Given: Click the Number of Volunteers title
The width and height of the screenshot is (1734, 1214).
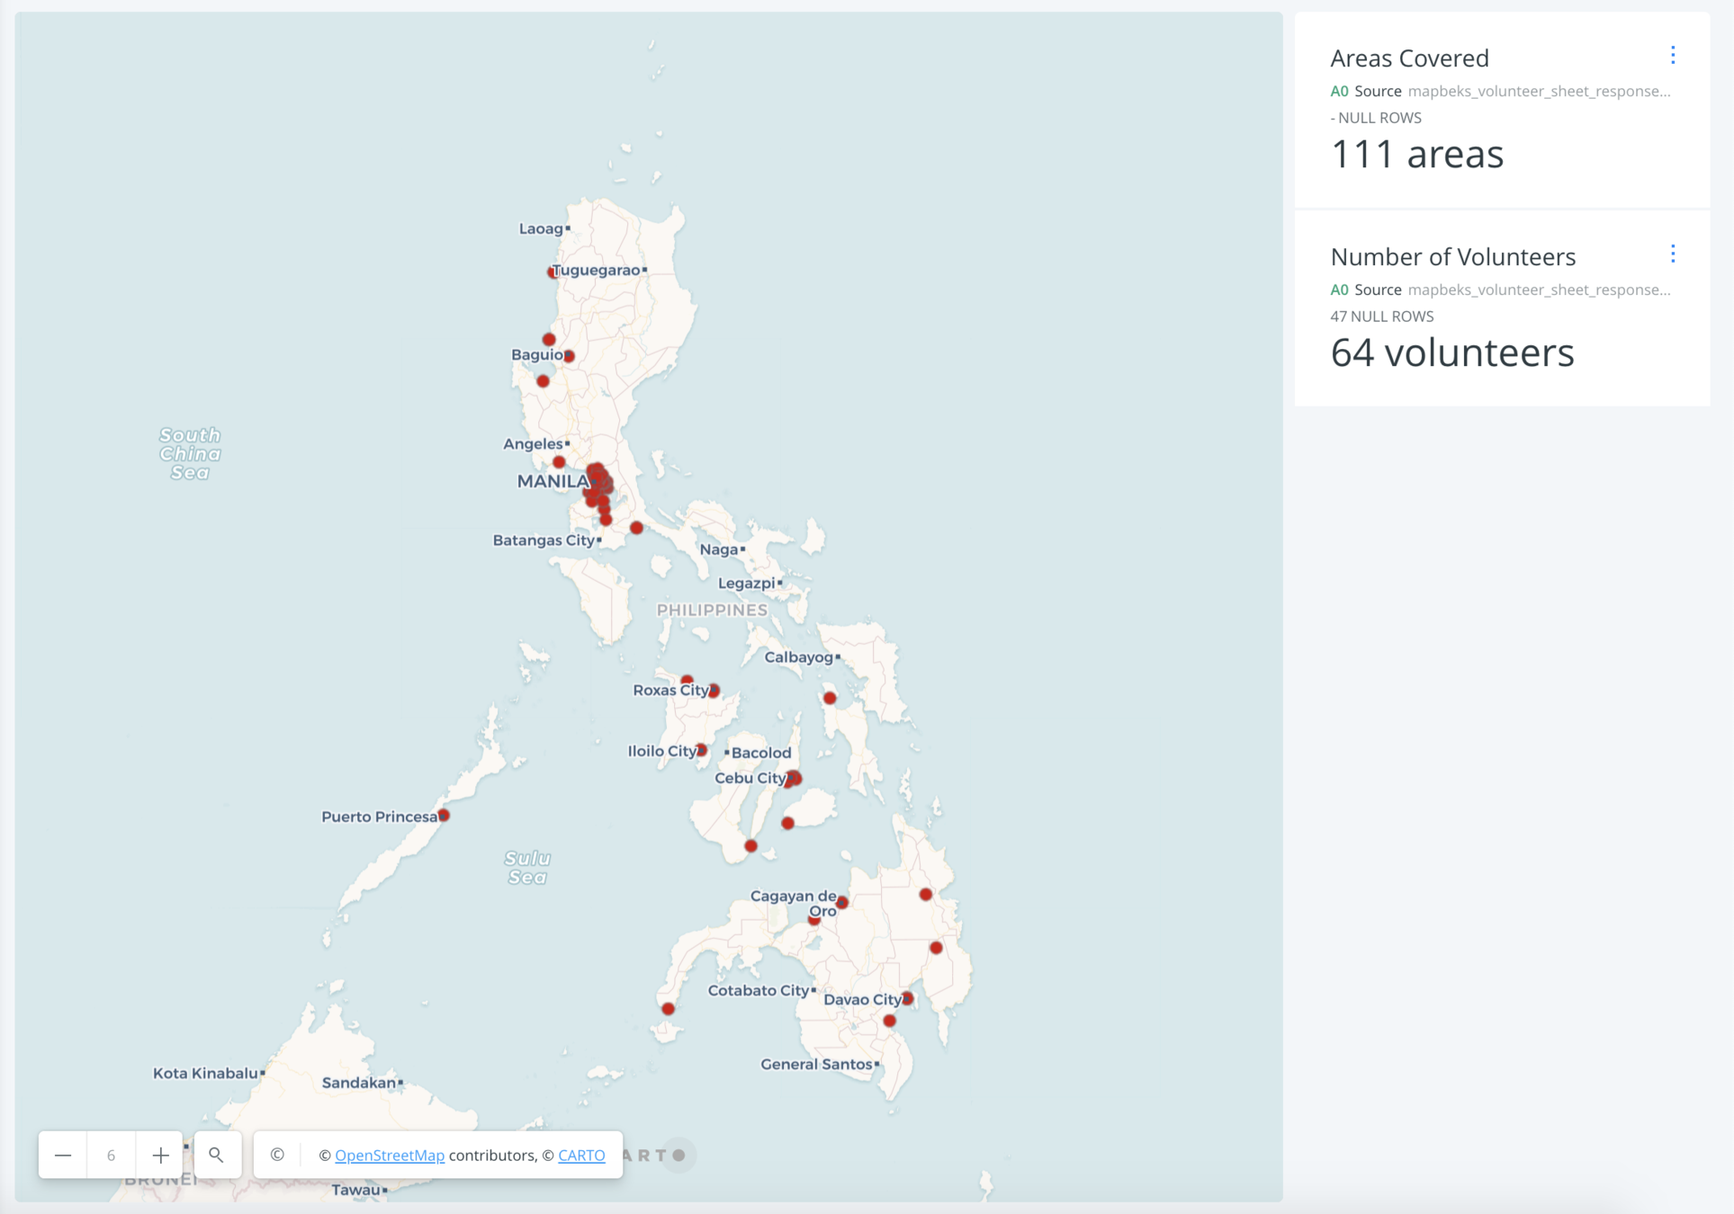Looking at the screenshot, I should [1452, 256].
